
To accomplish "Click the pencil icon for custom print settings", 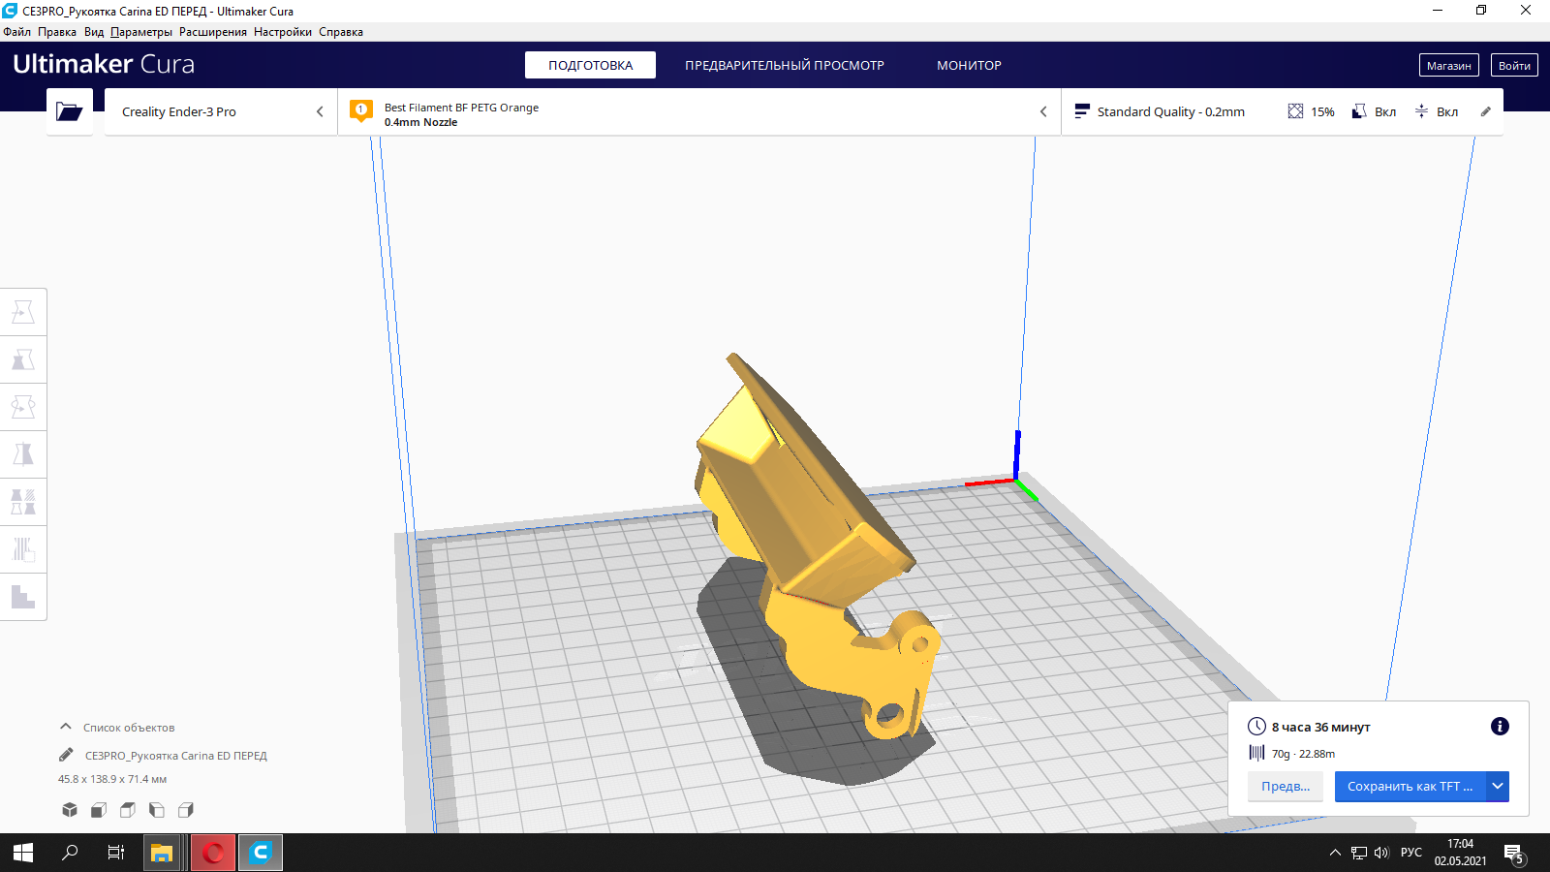I will (x=1486, y=111).
